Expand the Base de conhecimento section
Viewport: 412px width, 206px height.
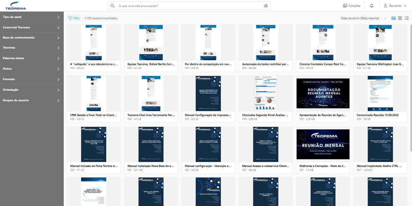32,38
